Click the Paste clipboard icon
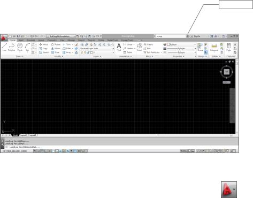This screenshot has width=253, height=198. pos(229,47)
